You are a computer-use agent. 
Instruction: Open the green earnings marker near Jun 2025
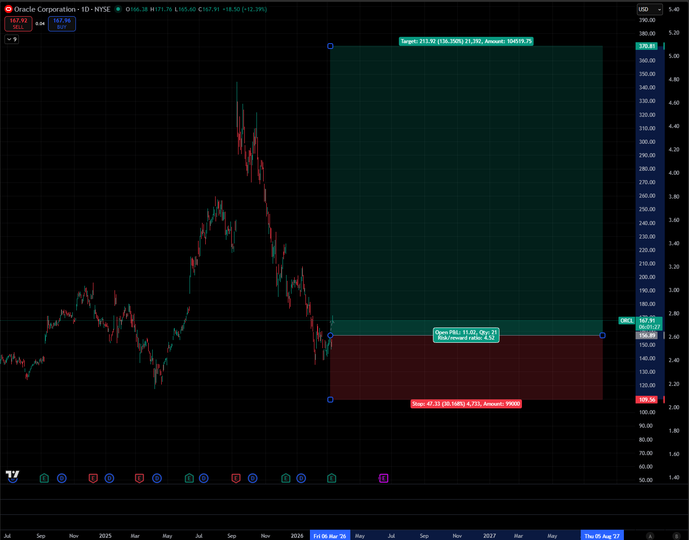pos(189,478)
